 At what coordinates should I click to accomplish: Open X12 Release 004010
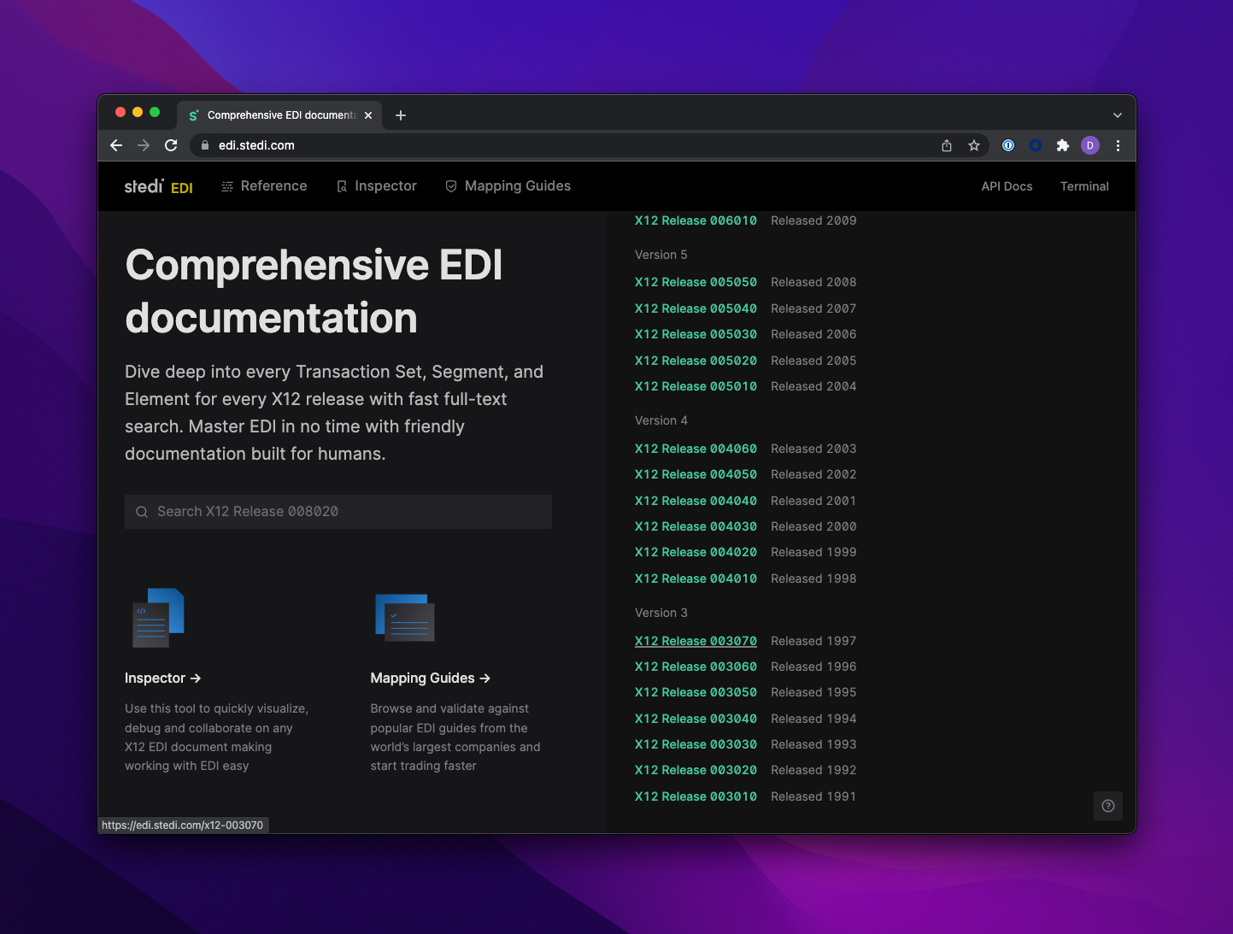[x=696, y=579]
